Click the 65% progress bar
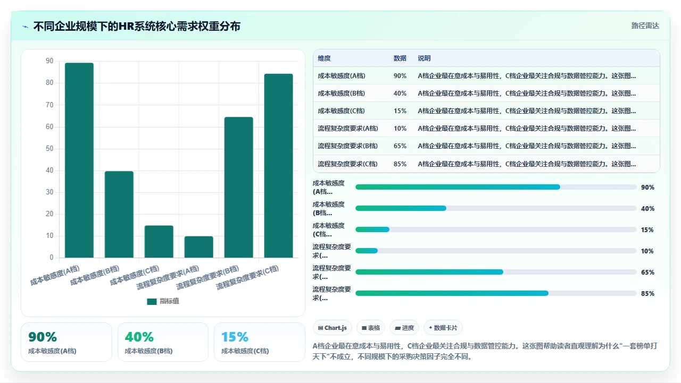 tap(496, 272)
